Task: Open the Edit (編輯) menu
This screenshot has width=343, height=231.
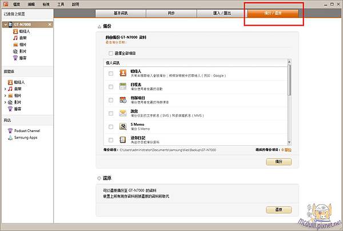Action: tap(31, 4)
